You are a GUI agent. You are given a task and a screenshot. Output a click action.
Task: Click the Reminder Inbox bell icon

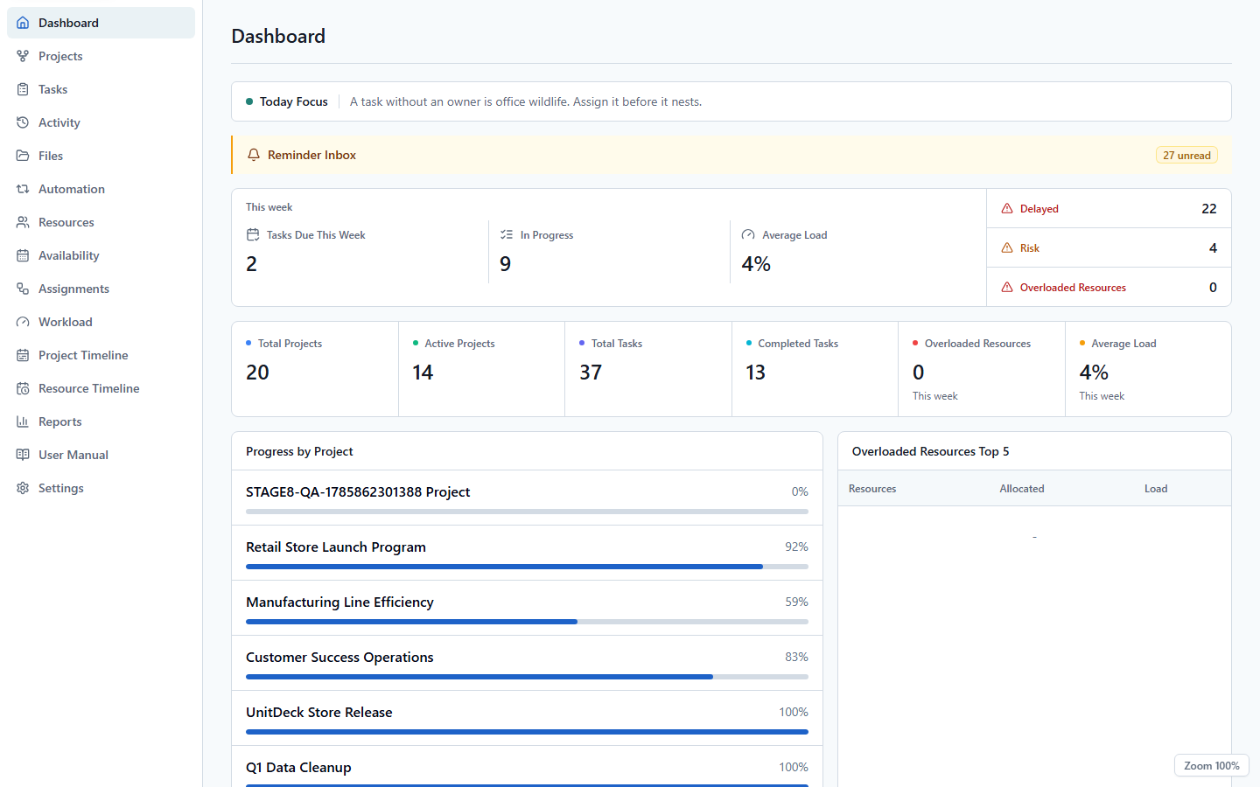254,155
